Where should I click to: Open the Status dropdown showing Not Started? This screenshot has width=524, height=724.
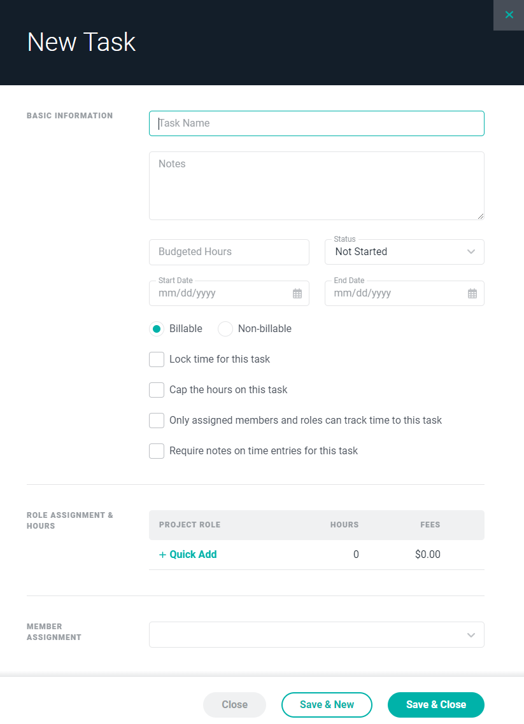[404, 252]
